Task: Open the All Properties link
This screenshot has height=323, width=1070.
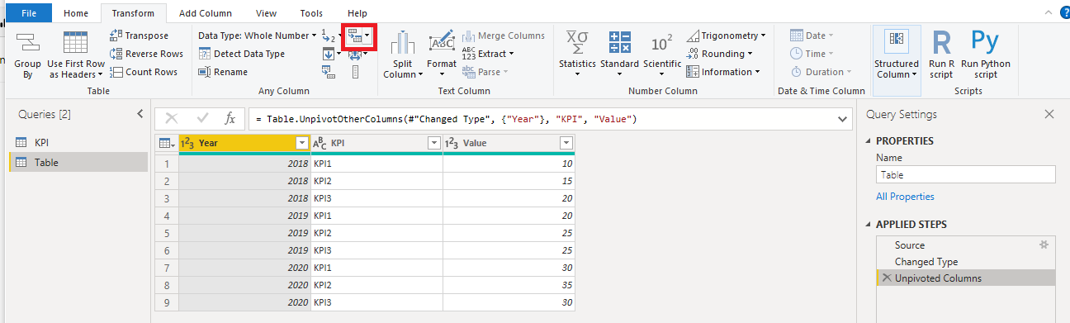Action: pos(905,197)
